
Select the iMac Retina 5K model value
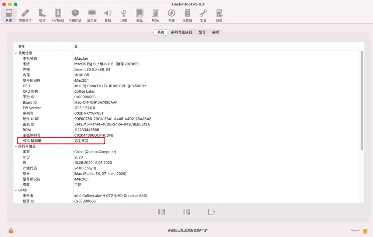point(100,174)
